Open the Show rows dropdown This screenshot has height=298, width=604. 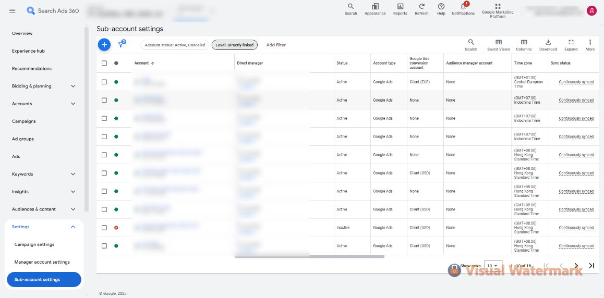[493, 266]
